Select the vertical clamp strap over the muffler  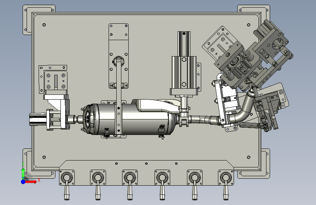119,97
